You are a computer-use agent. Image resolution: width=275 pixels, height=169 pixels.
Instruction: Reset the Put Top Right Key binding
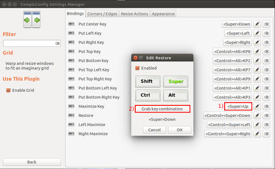pyautogui.click(x=266, y=79)
